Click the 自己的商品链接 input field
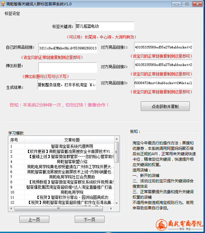 click(x=68, y=48)
